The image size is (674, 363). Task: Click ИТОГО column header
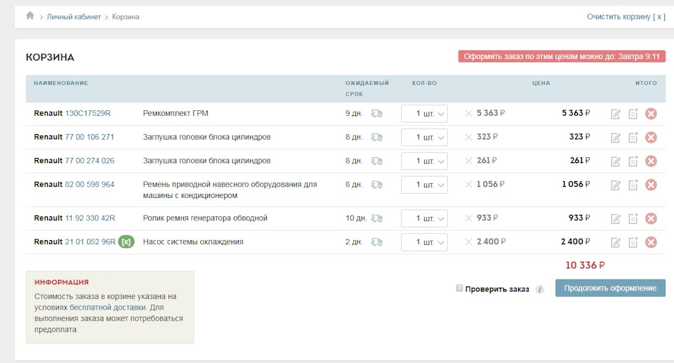tap(646, 83)
